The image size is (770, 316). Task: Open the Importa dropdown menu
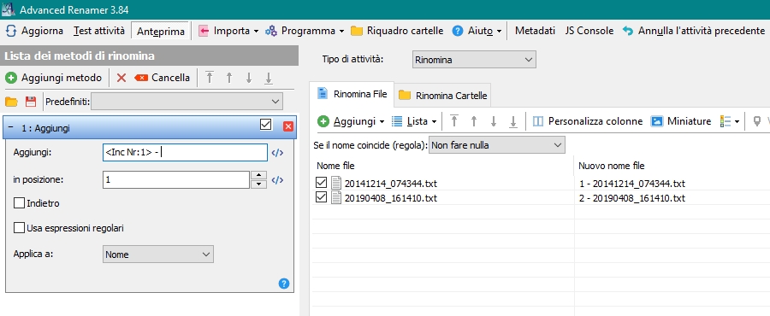click(228, 31)
